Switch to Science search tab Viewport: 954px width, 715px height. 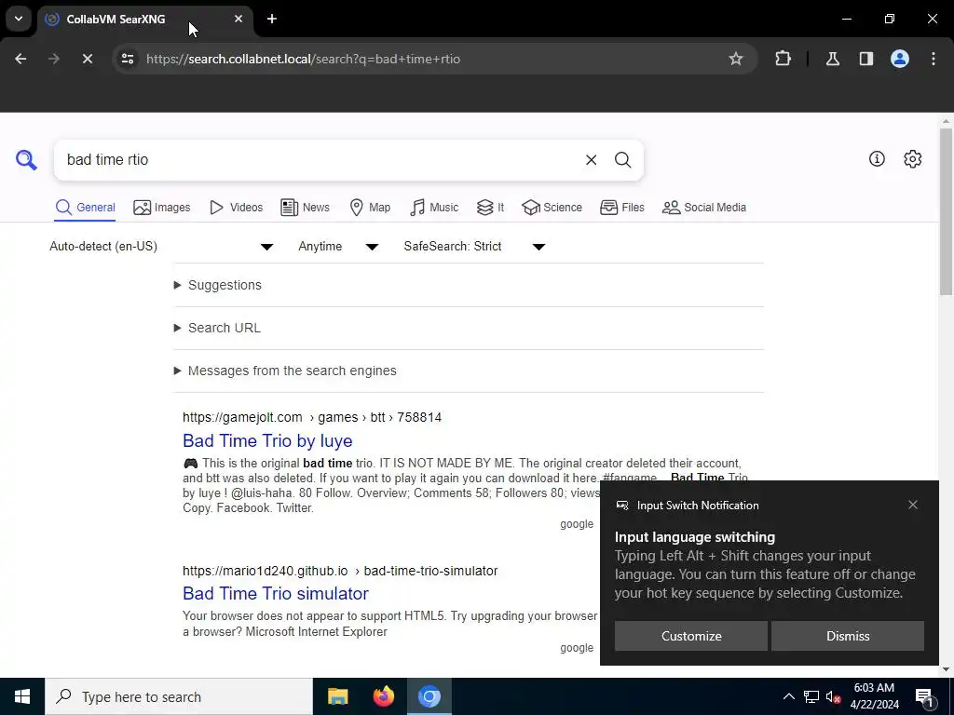tap(552, 208)
